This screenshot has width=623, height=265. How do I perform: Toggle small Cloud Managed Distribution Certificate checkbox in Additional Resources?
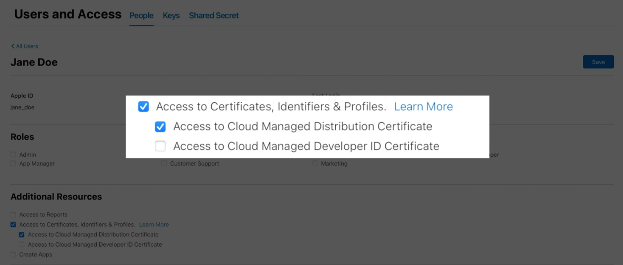click(22, 235)
